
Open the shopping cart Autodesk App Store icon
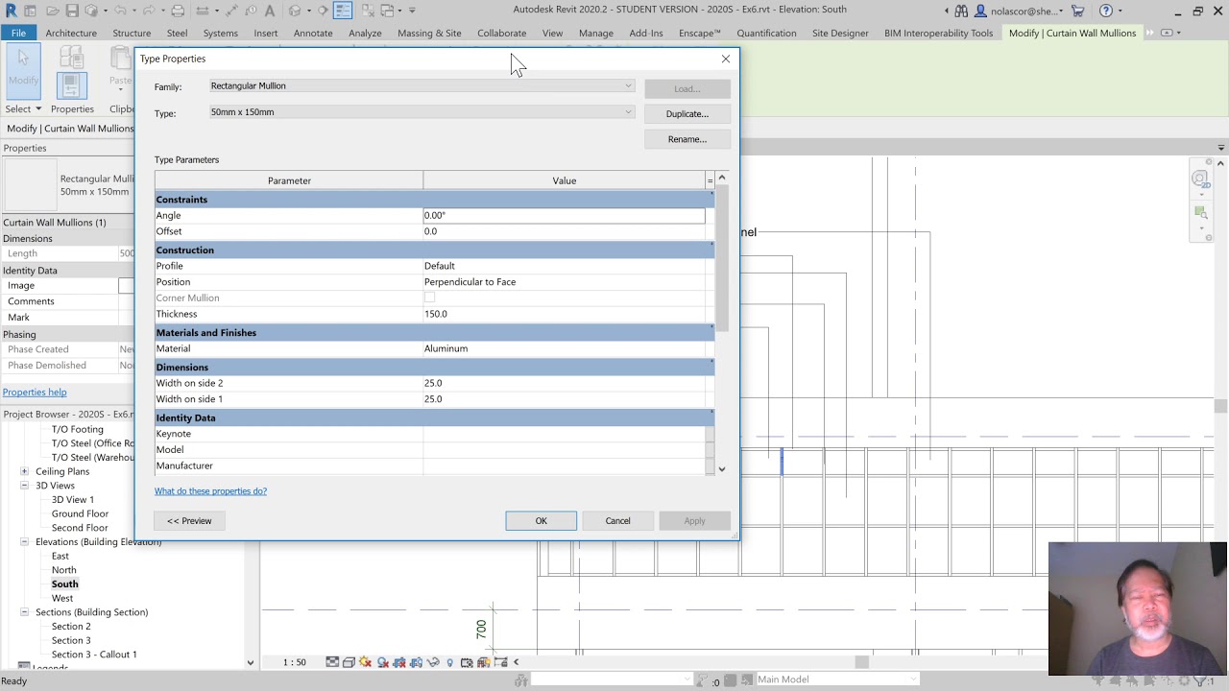(1078, 11)
